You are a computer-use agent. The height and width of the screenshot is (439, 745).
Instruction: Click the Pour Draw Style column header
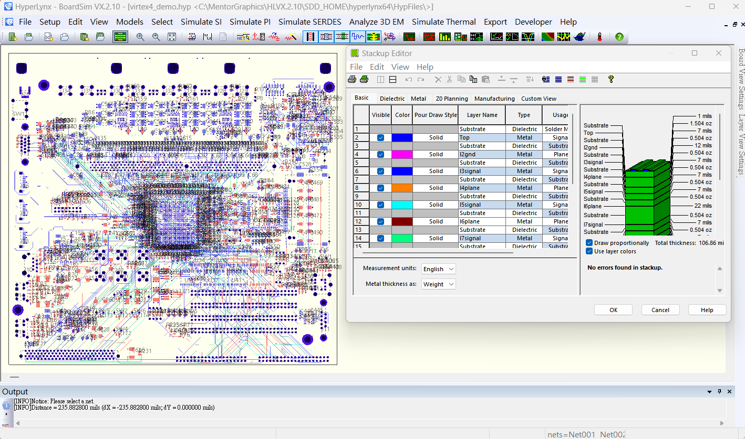[x=436, y=115]
